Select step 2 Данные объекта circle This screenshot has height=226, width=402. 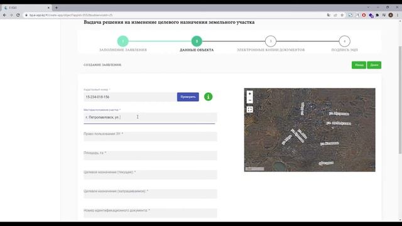197,41
